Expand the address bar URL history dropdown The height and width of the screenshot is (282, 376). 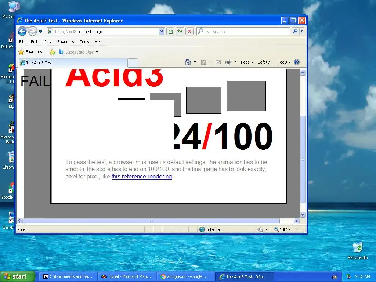(162, 32)
